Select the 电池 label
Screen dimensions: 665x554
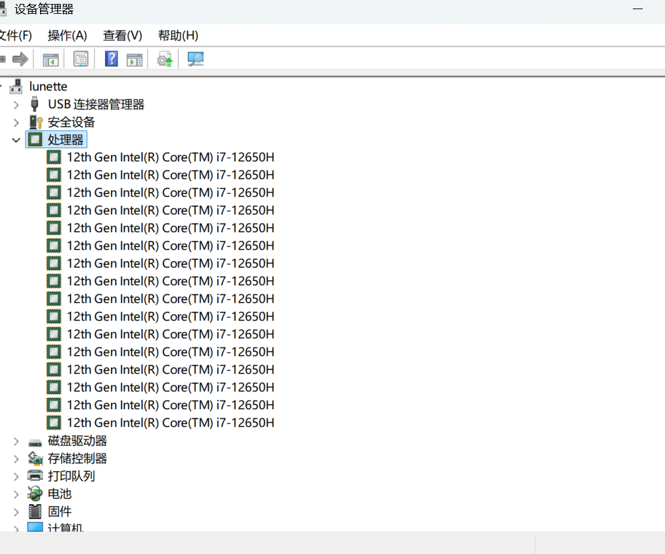59,494
